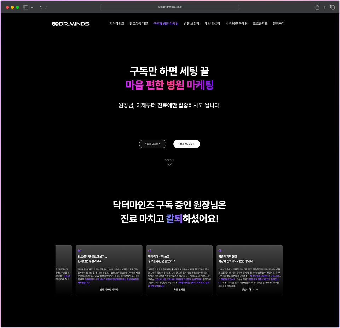This screenshot has height=328, width=340.
Task: Open the 강남역 하지외과 testimonial card
Action: [249, 270]
